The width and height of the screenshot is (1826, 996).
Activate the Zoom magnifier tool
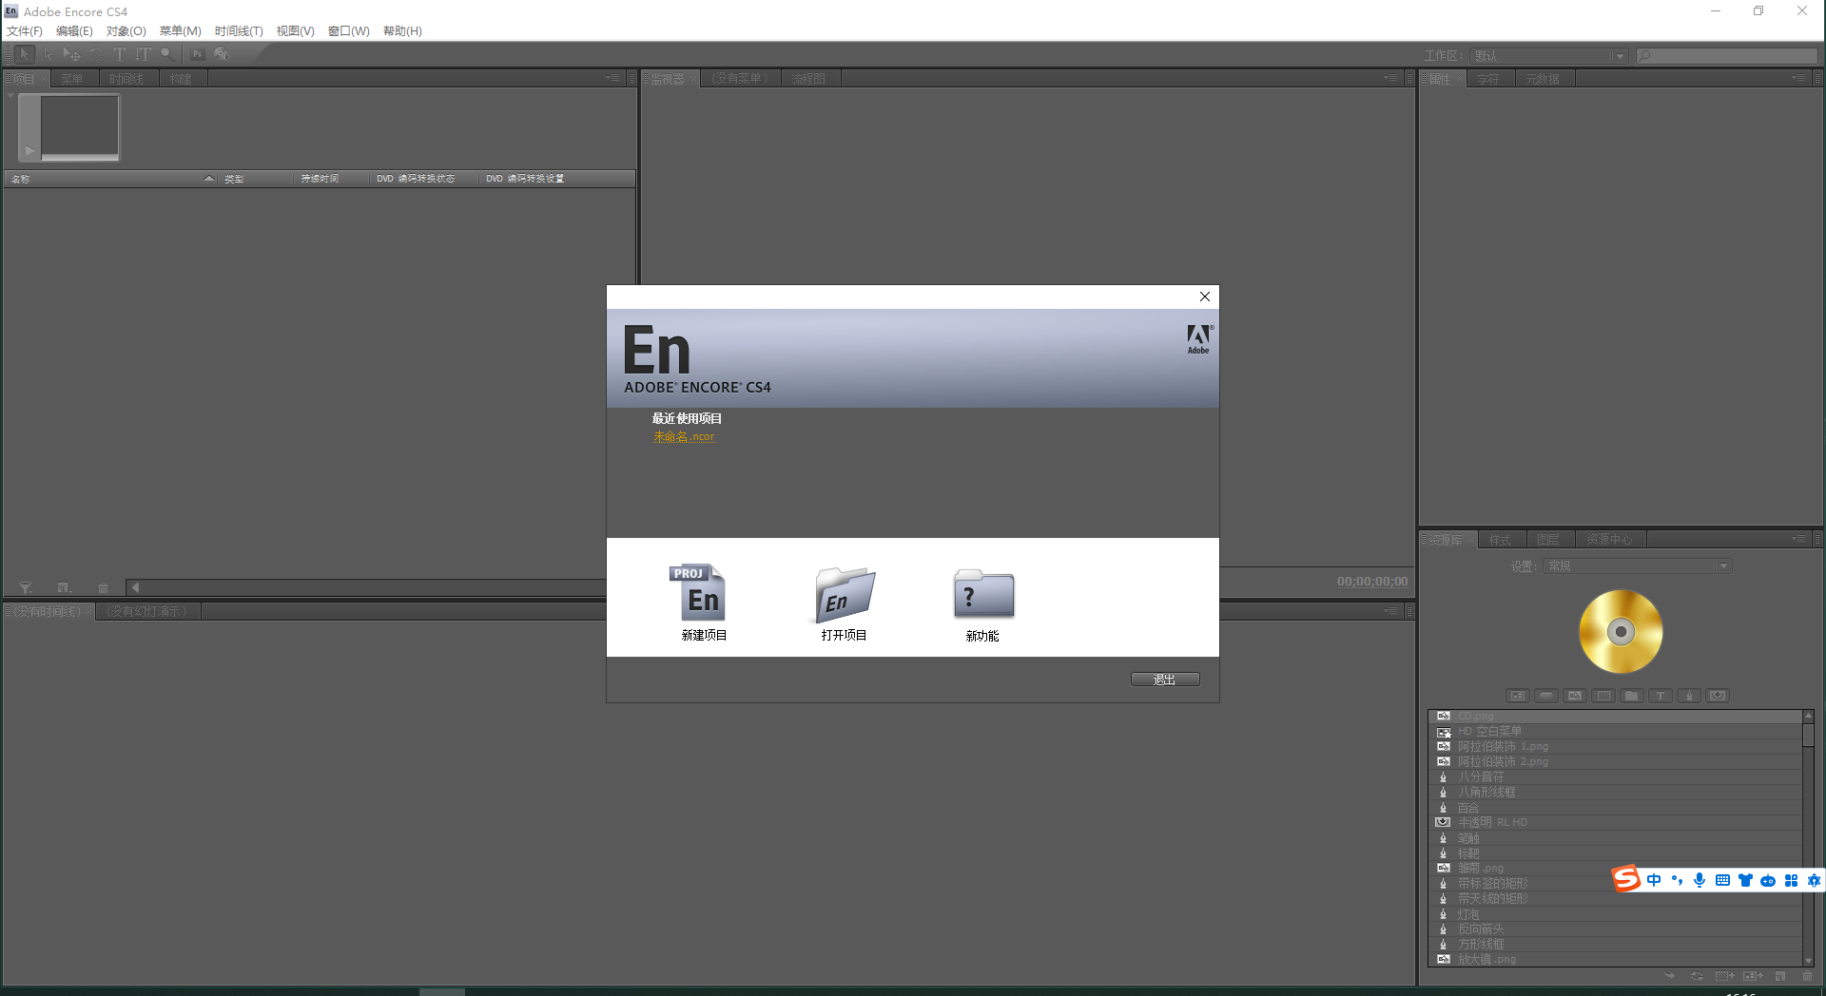tap(167, 54)
